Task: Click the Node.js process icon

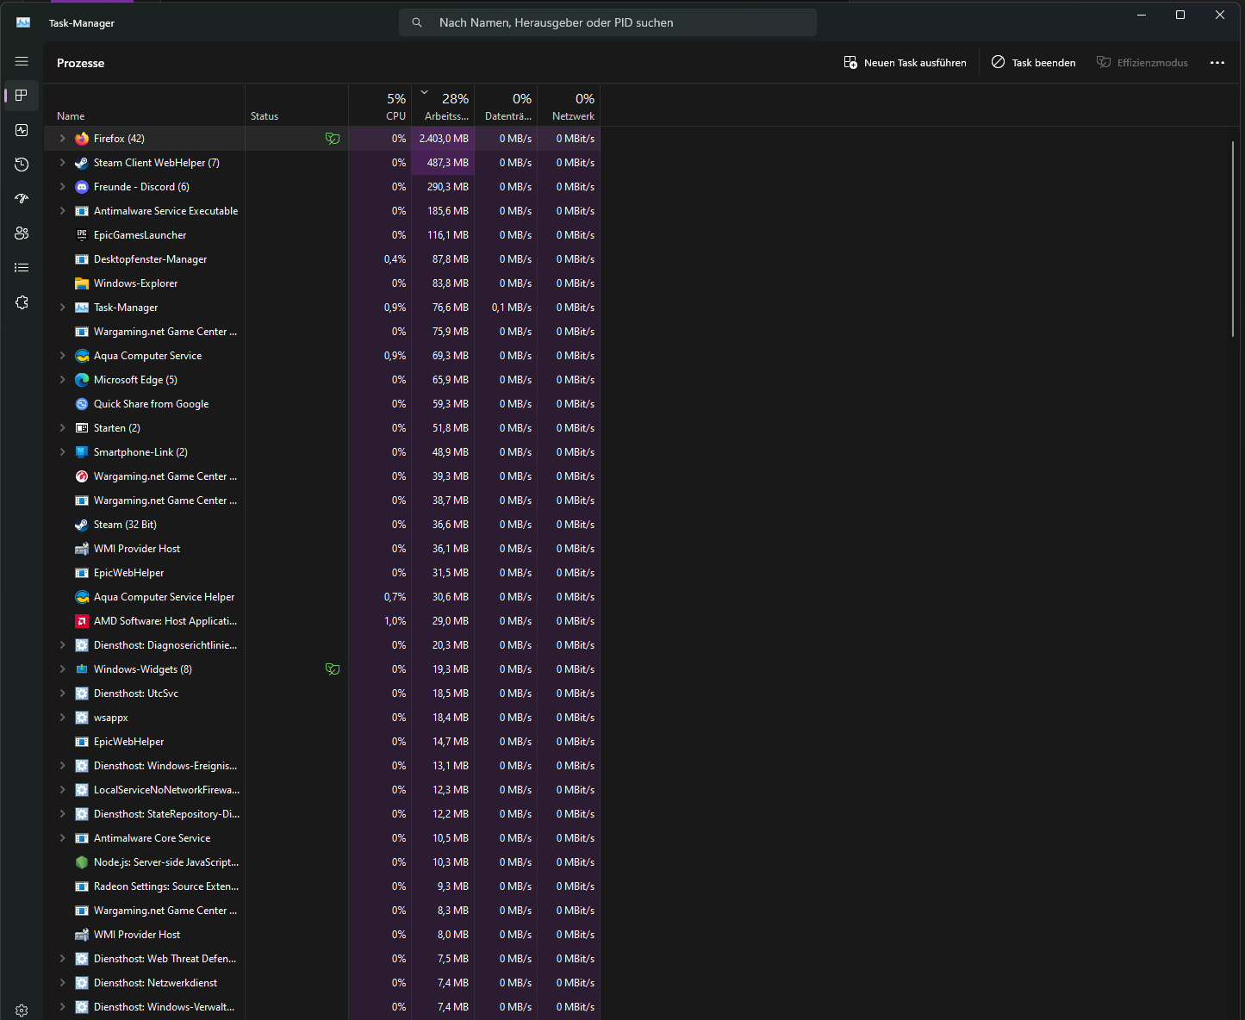Action: 82,862
